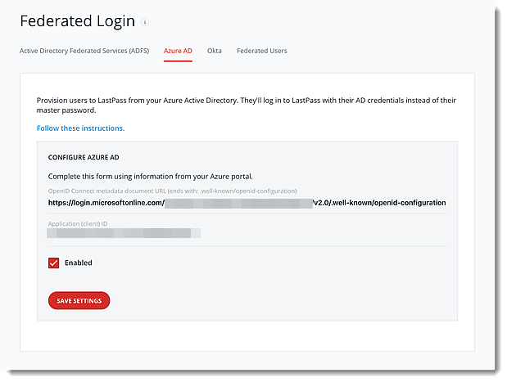Click the CONFIGURE AZURE AD heading
Viewport: 507px width, 382px height.
[x=84, y=157]
